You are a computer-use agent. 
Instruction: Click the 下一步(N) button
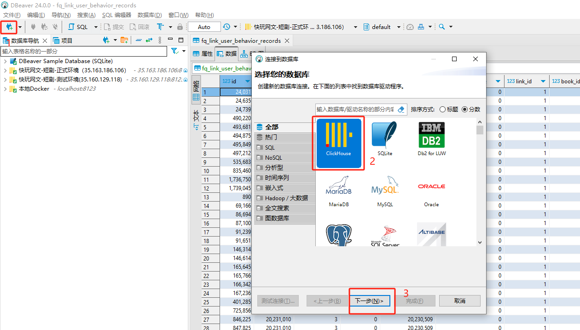(369, 301)
